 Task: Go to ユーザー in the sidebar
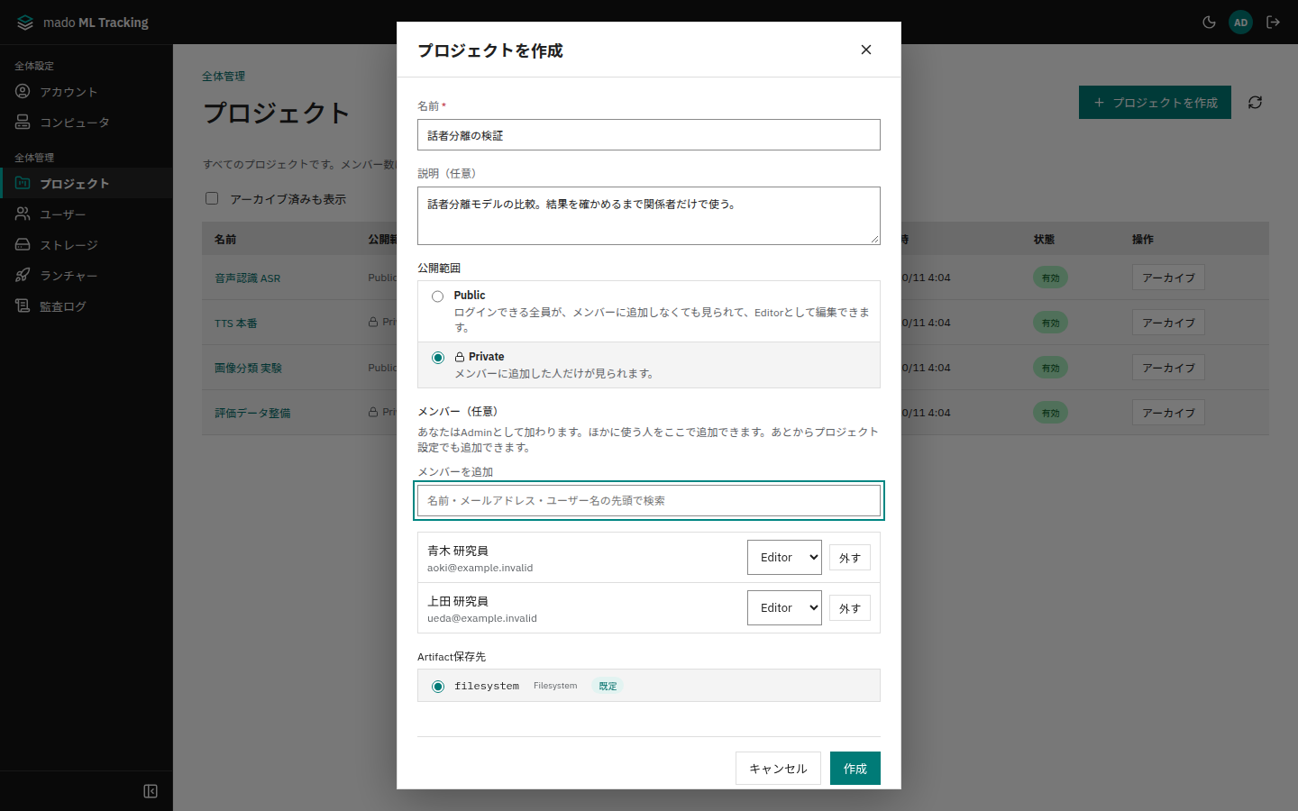point(87,214)
